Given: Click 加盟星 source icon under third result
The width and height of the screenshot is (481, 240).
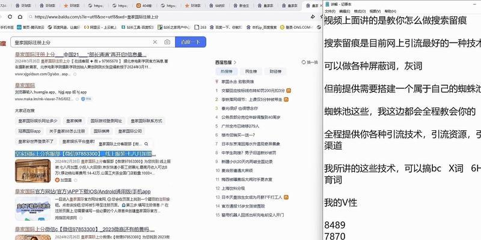Looking at the screenshot, I should (57, 179).
